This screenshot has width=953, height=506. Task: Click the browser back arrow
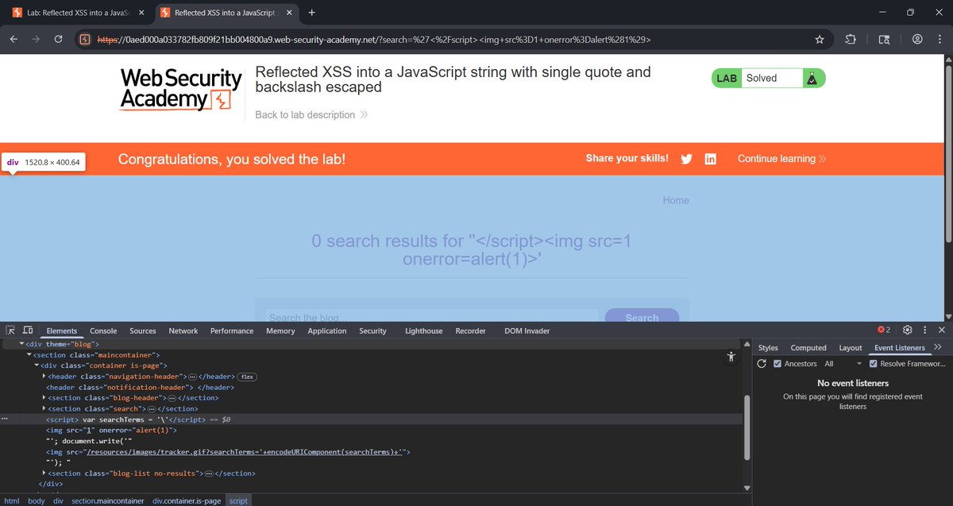tap(14, 39)
